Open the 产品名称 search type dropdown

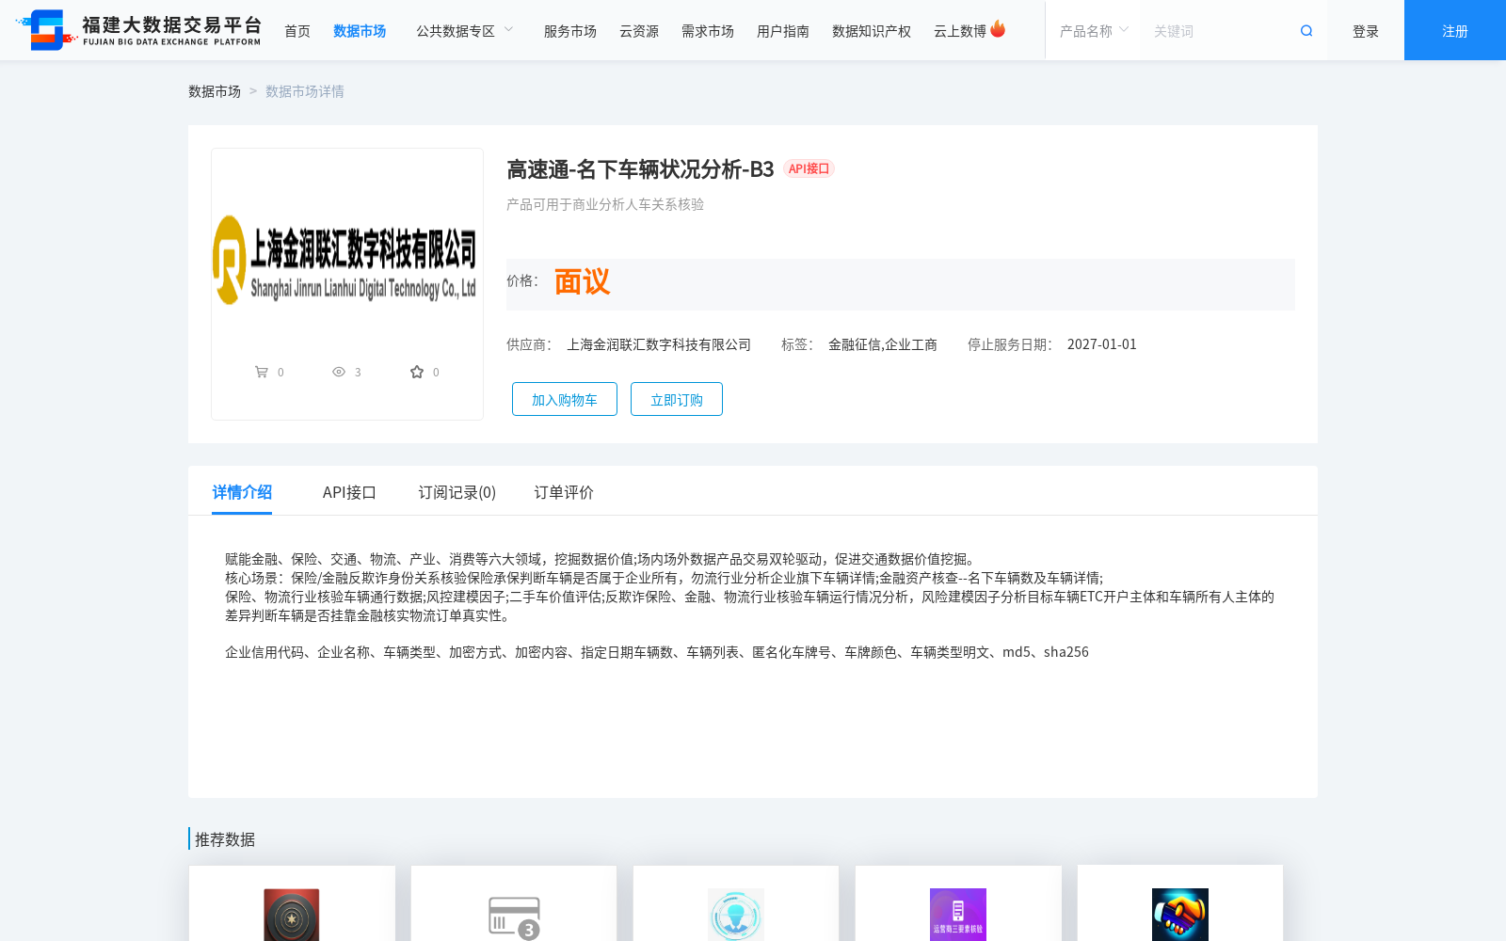coord(1094,31)
